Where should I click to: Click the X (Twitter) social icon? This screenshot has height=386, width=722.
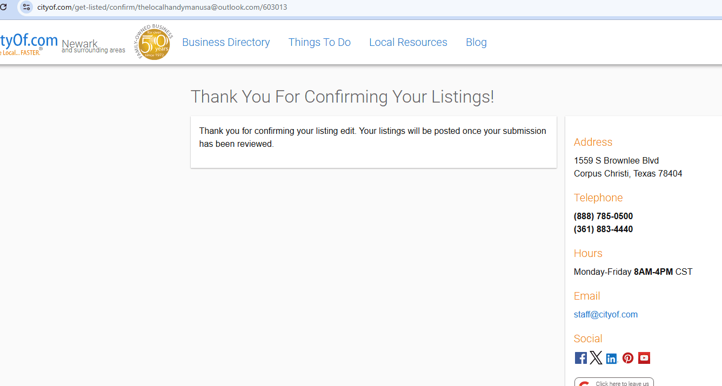pos(596,358)
